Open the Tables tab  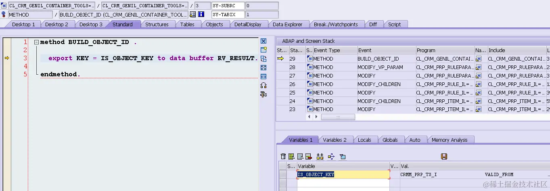[187, 24]
